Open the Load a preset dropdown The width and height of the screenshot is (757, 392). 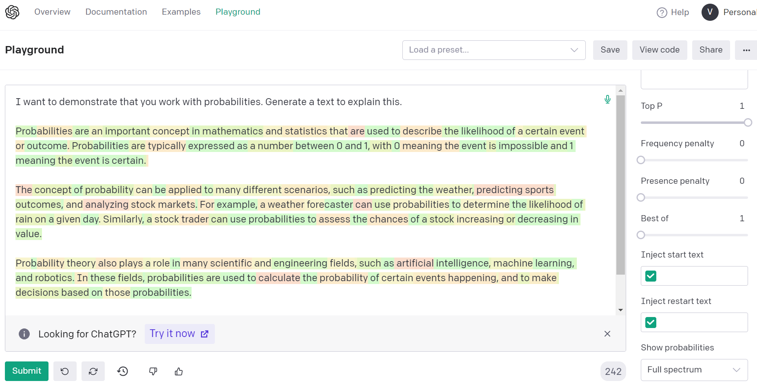pos(494,50)
